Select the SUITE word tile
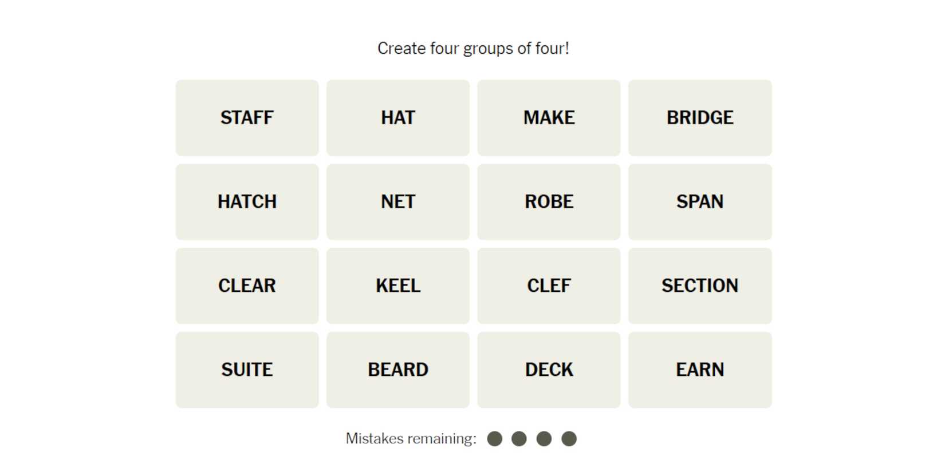The width and height of the screenshot is (945, 472). pos(247,370)
